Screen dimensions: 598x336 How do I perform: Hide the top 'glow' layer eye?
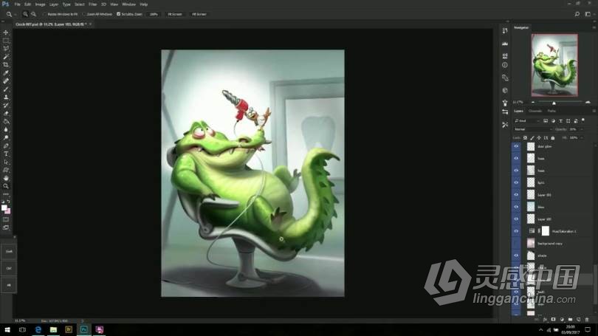[516, 146]
